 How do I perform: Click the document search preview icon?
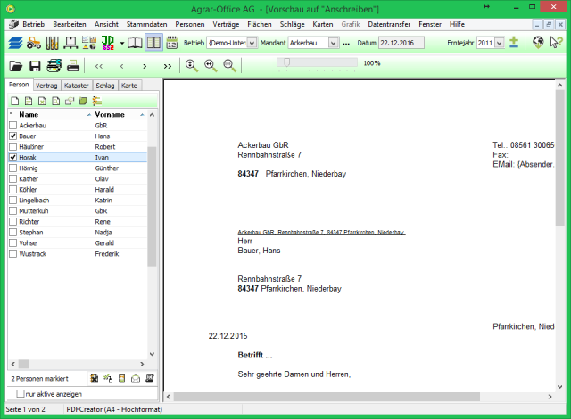pyautogui.click(x=55, y=101)
